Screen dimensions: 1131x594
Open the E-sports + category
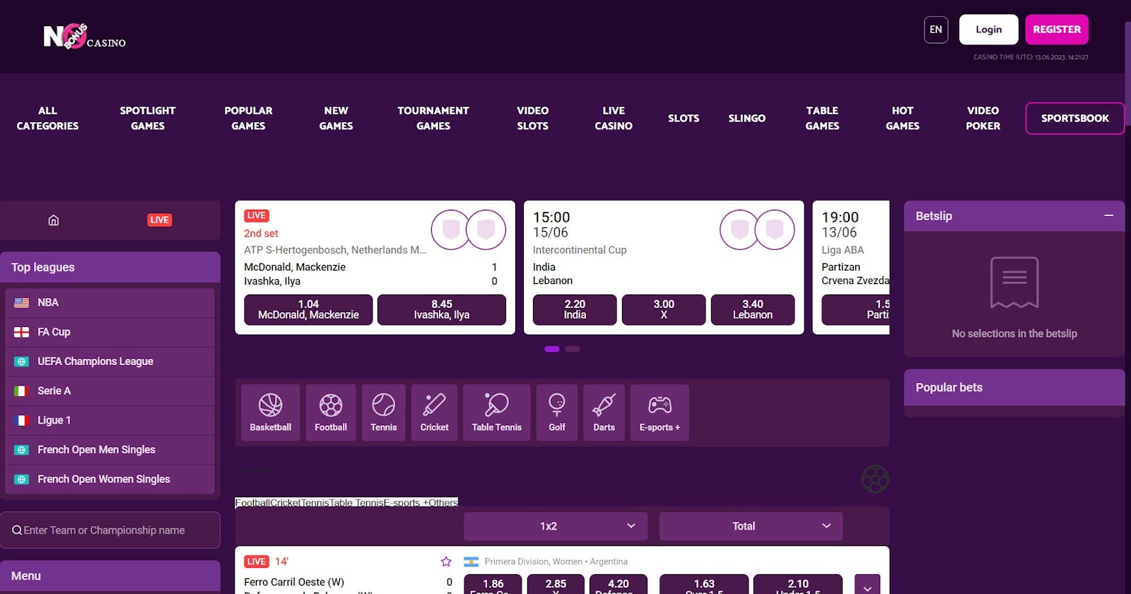(x=659, y=412)
